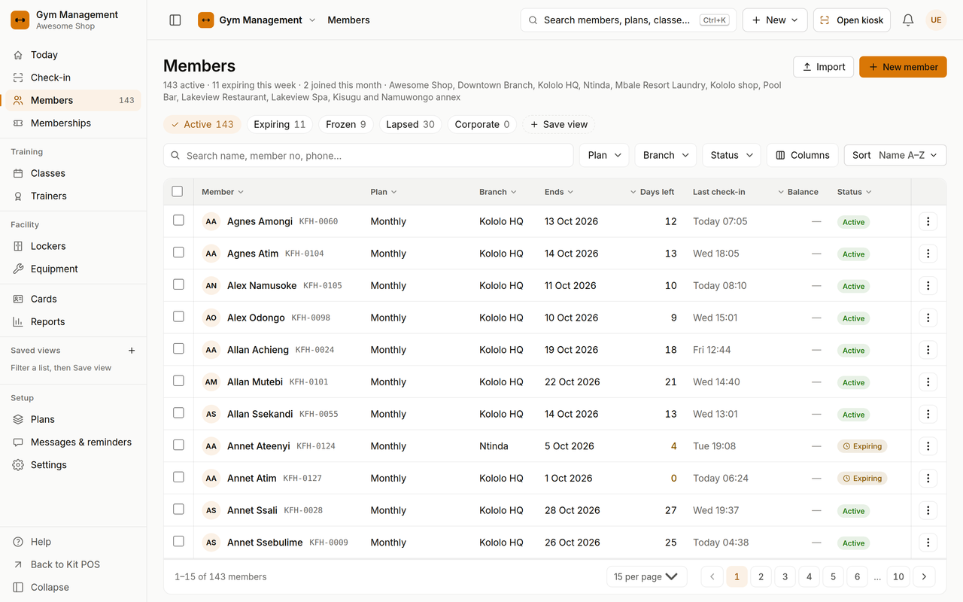
Task: Click the Trainers sidebar icon
Action: [x=18, y=196]
